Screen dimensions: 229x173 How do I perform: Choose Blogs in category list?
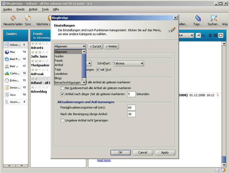point(68,78)
